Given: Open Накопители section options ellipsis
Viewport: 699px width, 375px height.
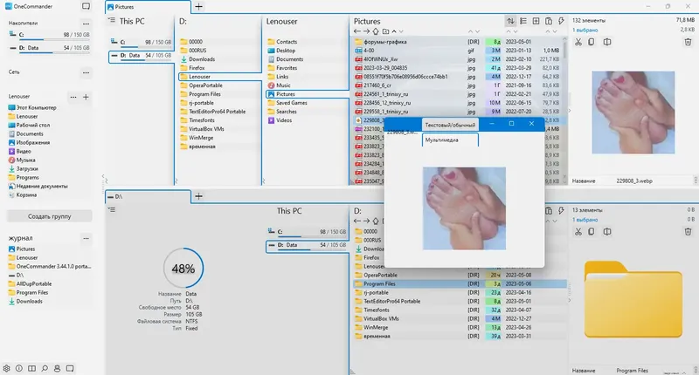Looking at the screenshot, I should [x=86, y=24].
